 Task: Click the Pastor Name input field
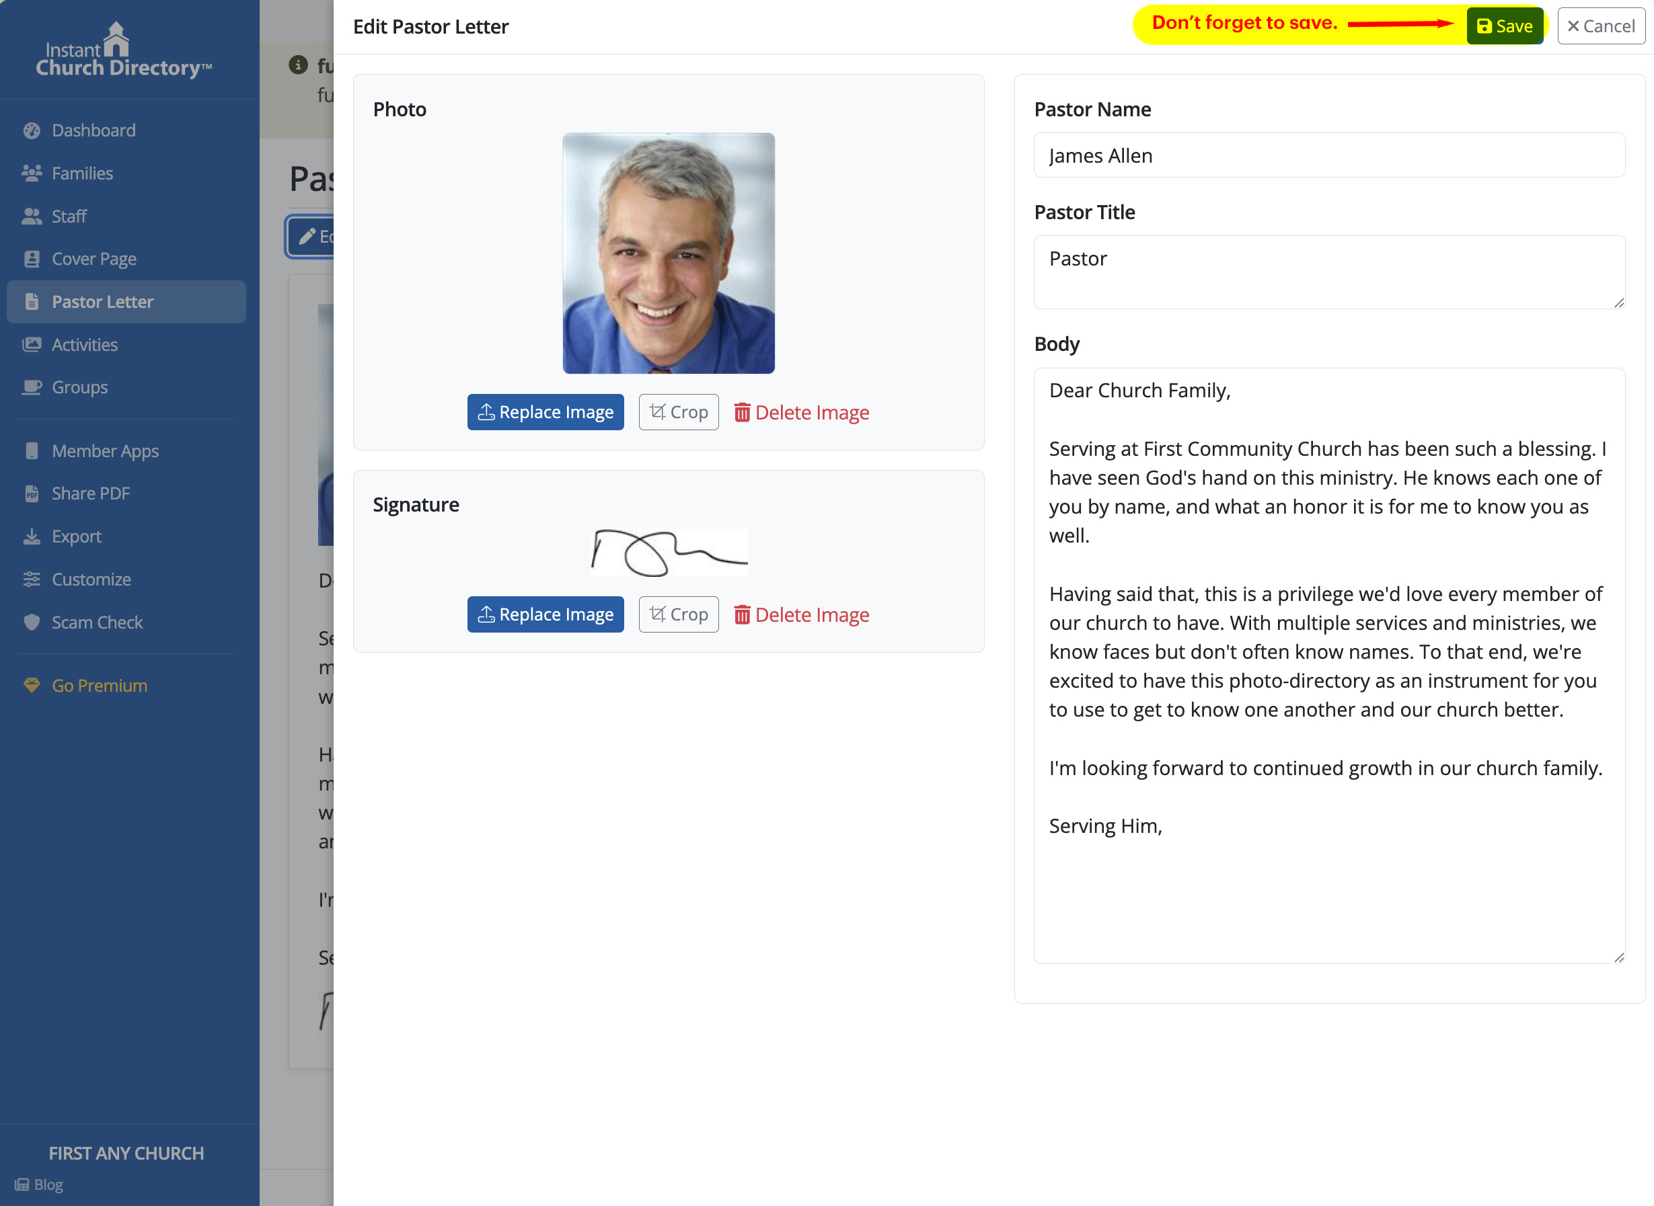[x=1328, y=155]
